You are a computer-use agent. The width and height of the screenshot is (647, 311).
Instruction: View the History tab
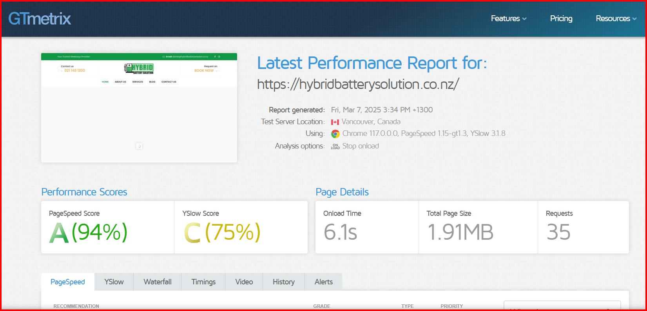pyautogui.click(x=284, y=282)
